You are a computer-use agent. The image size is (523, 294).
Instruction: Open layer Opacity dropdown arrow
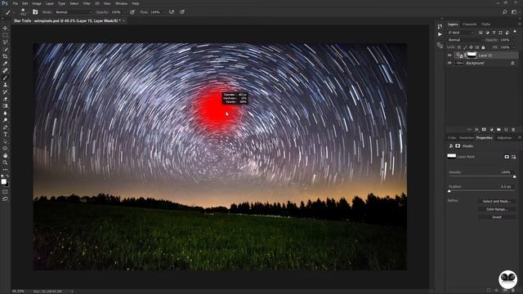point(514,40)
